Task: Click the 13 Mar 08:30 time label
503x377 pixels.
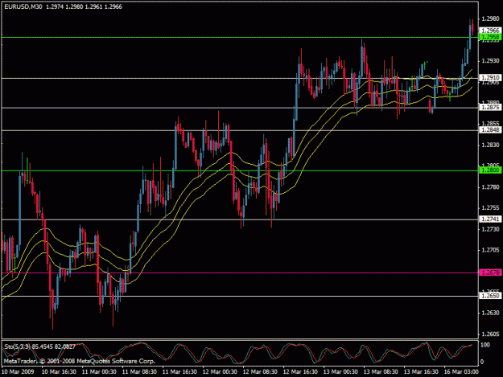Action: (381, 372)
